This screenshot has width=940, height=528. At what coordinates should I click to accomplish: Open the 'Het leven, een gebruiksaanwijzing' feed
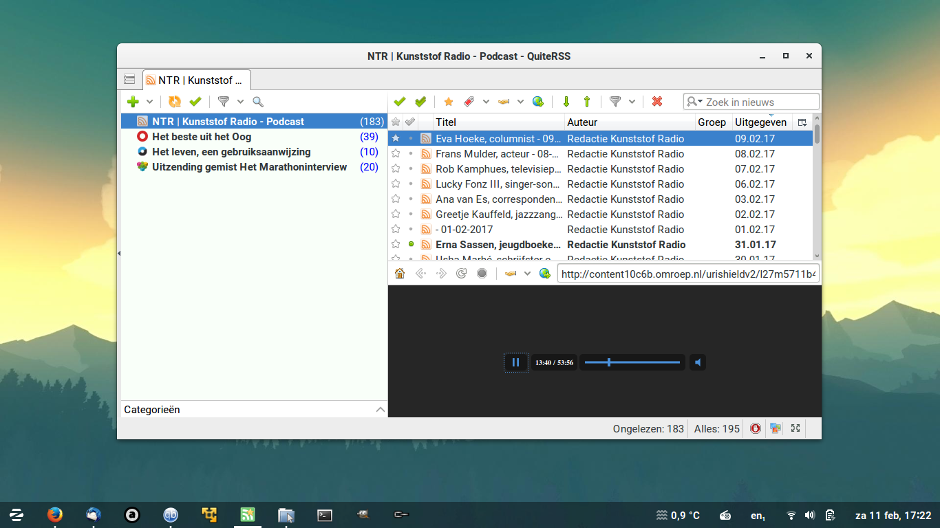point(255,151)
